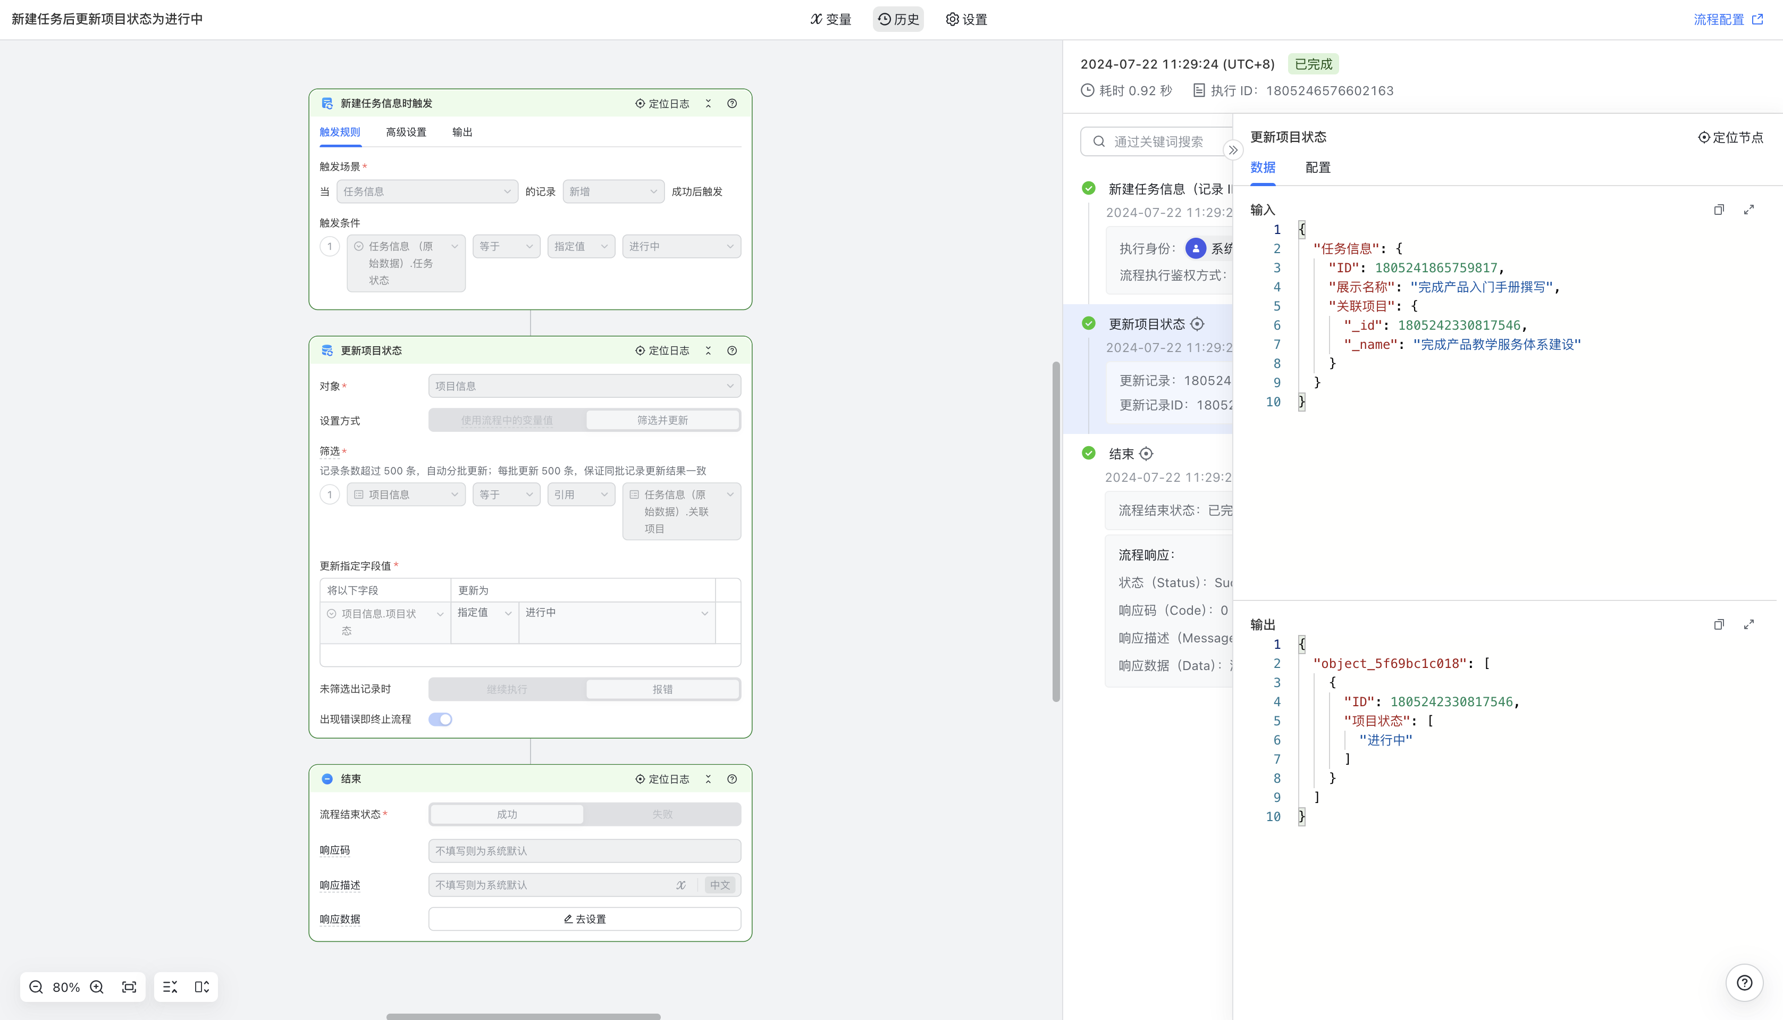Open help icon on 结束 node card
Screen dimensions: 1783x1020
pyautogui.click(x=732, y=779)
